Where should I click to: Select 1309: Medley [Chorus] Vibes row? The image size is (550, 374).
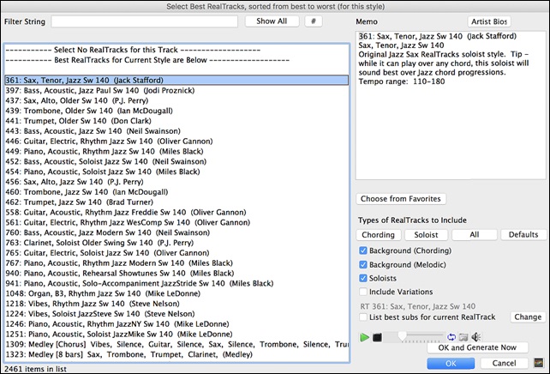tap(176, 345)
